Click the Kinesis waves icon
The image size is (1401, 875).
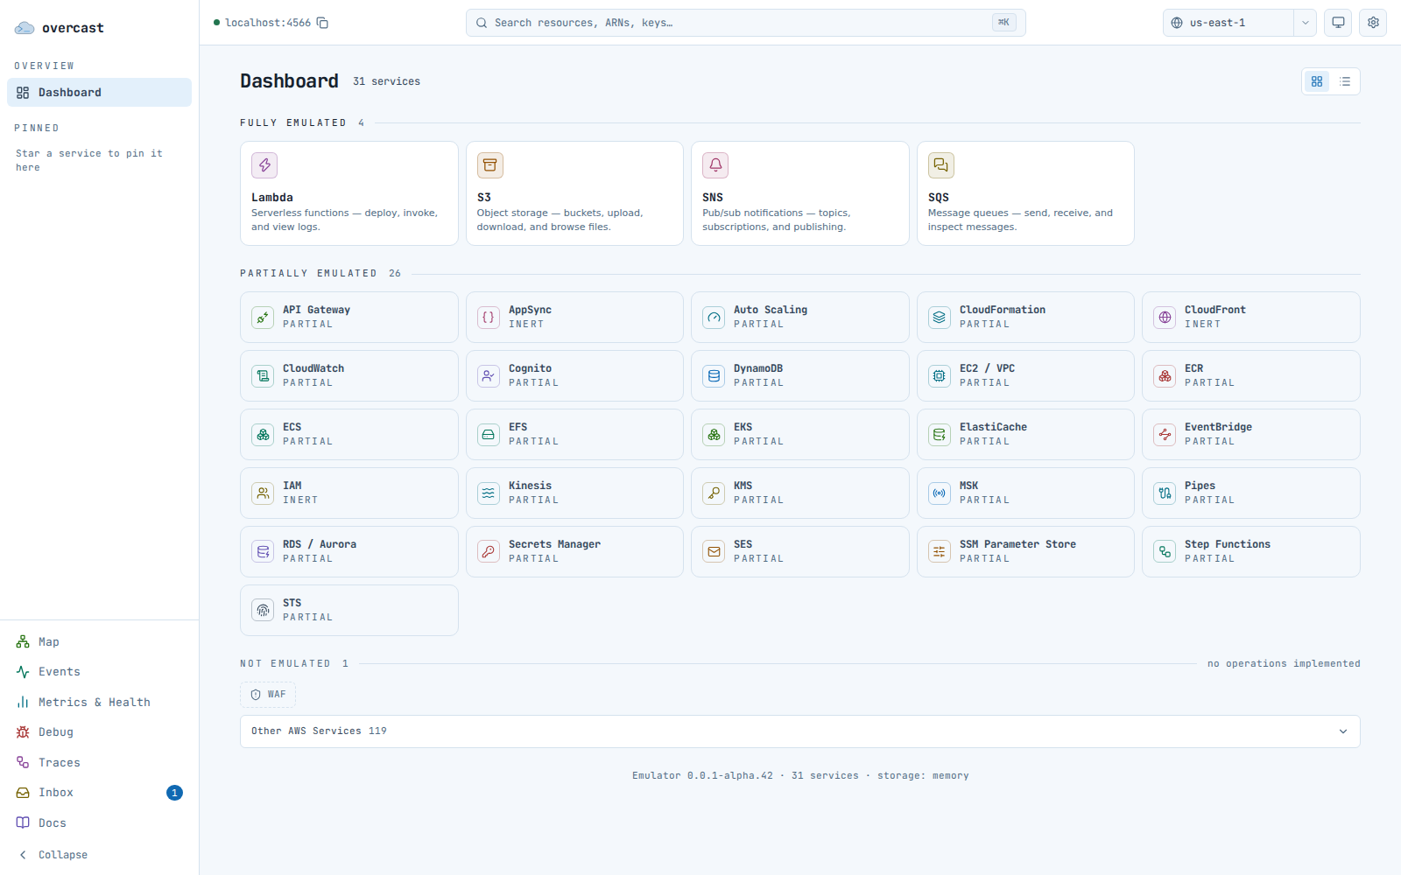[x=489, y=493]
